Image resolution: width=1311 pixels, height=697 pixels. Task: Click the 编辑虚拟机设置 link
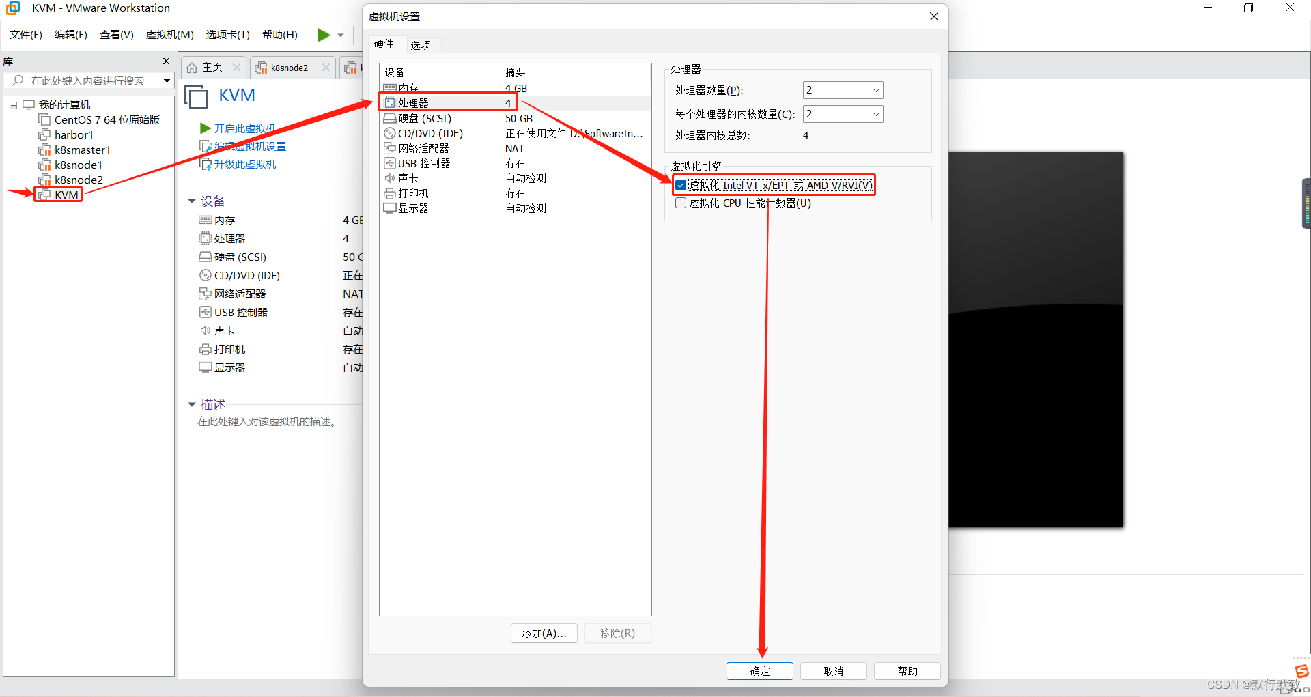point(250,146)
